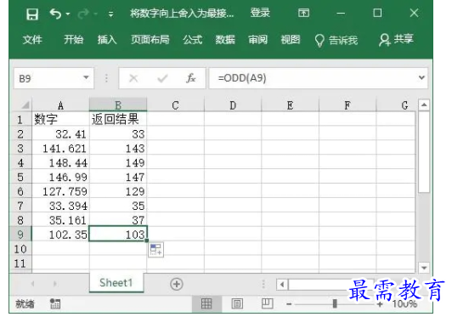Click the 登录 sign-in button
The width and height of the screenshot is (452, 317).
(x=260, y=13)
